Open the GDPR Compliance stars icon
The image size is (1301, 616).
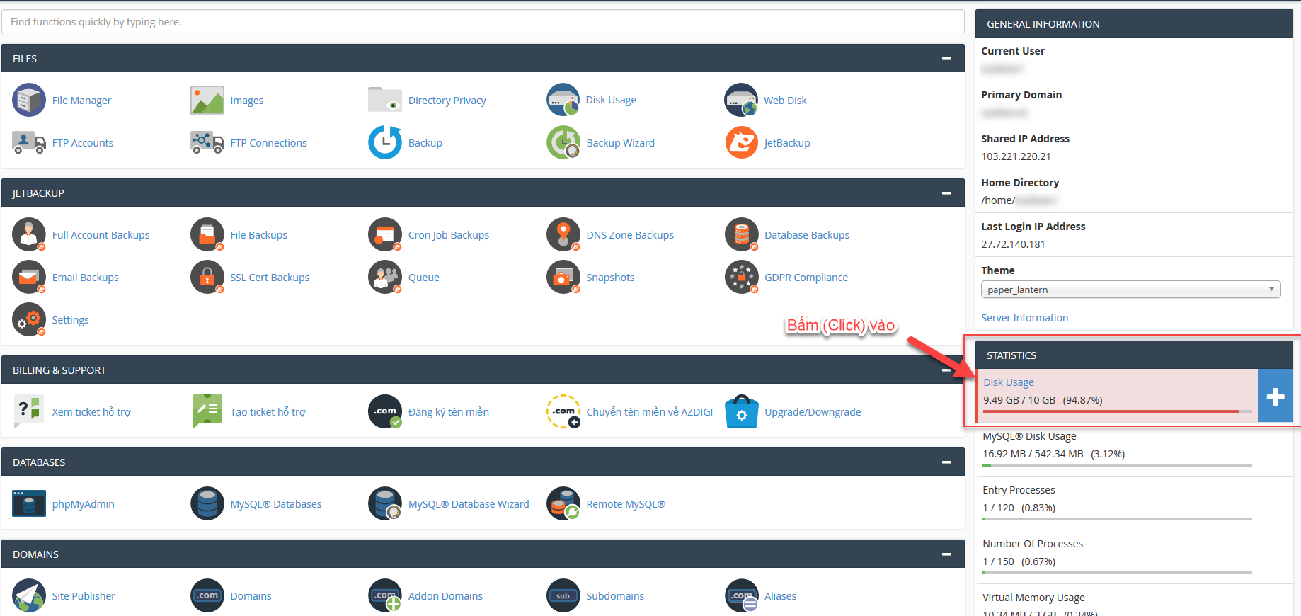741,277
